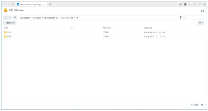Click the browser download icon
This screenshot has width=208, height=111.
click(180, 4)
